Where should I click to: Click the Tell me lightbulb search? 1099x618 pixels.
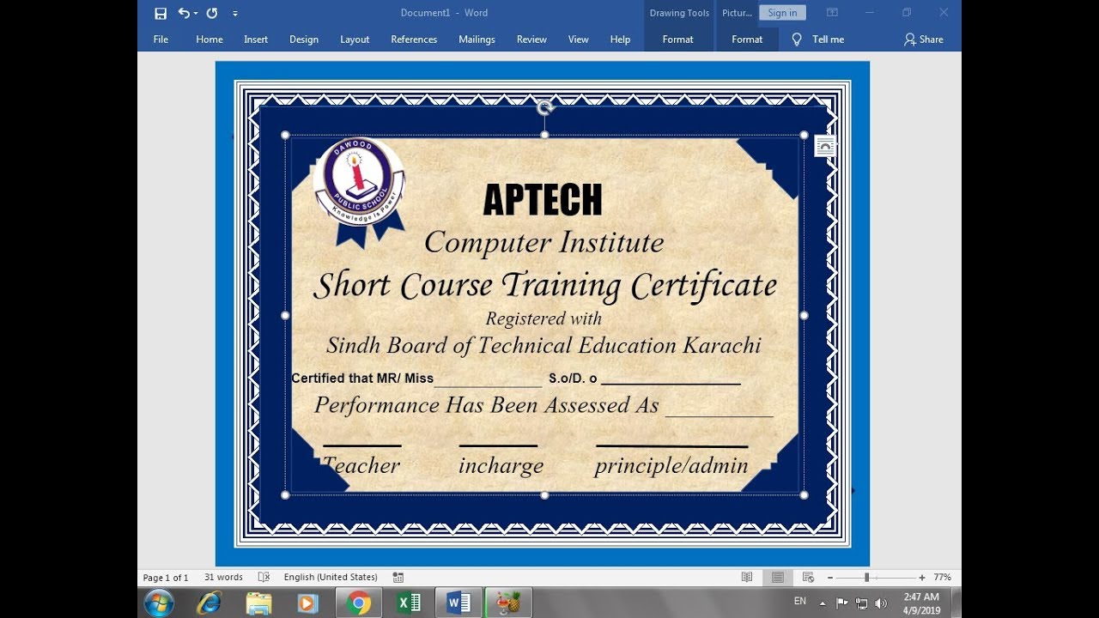(817, 39)
